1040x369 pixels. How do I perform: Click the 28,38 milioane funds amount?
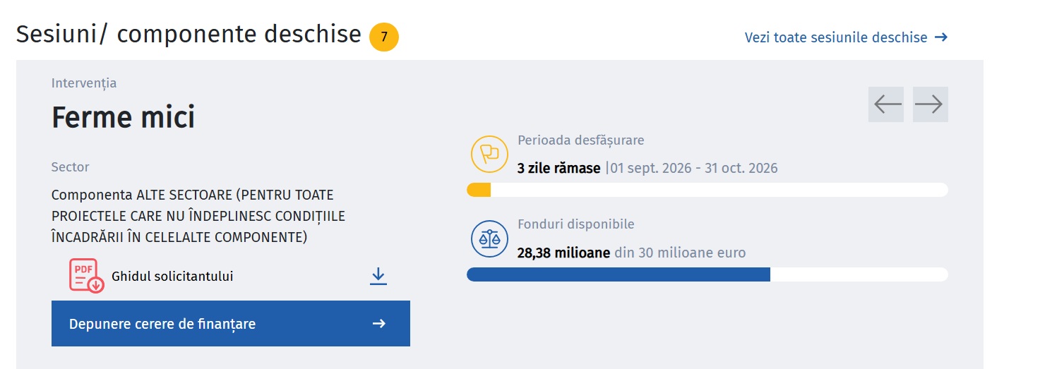(x=563, y=253)
